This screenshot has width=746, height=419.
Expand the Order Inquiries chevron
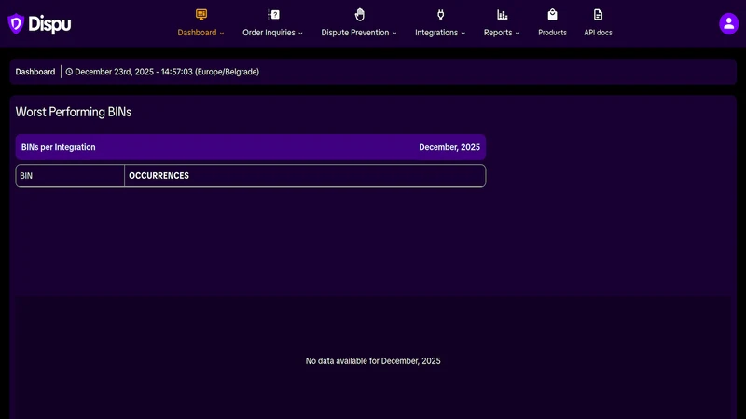[300, 34]
